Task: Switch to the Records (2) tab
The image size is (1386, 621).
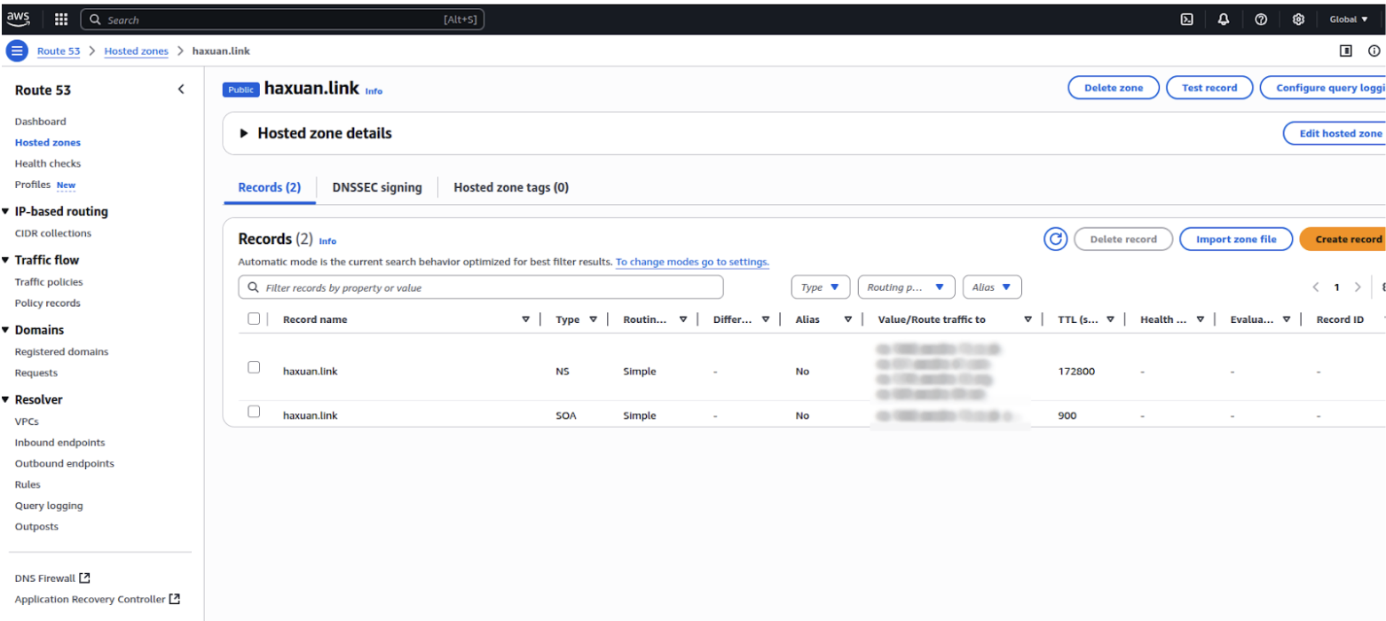Action: click(x=270, y=187)
